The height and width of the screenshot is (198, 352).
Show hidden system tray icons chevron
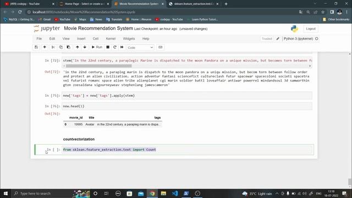[x=277, y=193]
